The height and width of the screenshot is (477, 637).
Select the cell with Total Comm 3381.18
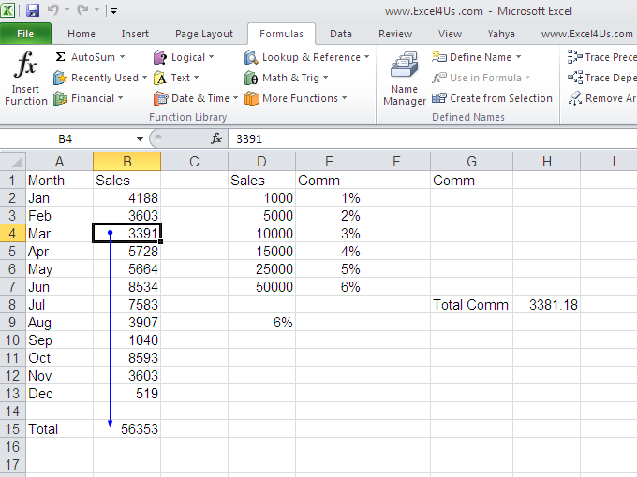[x=546, y=305]
